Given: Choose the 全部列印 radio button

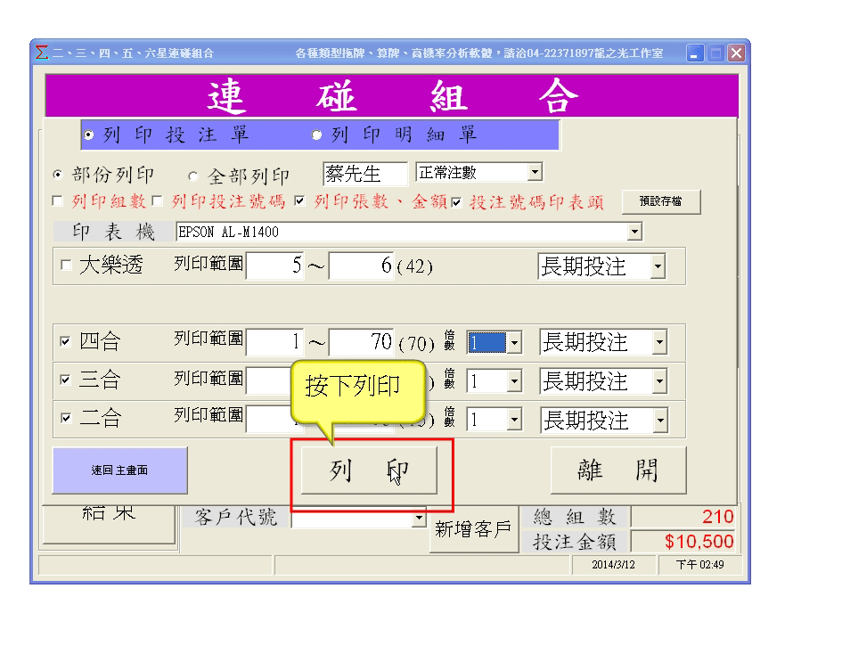Looking at the screenshot, I should tap(193, 176).
